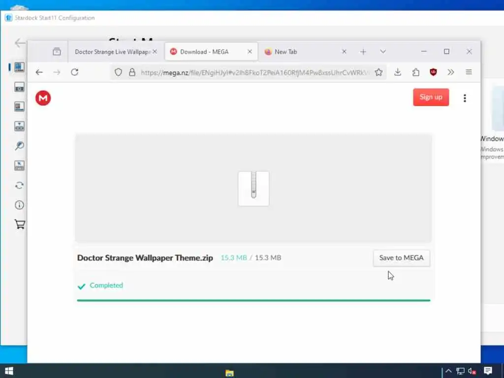
Task: Close the Download - MEGA tab
Action: coord(250,52)
